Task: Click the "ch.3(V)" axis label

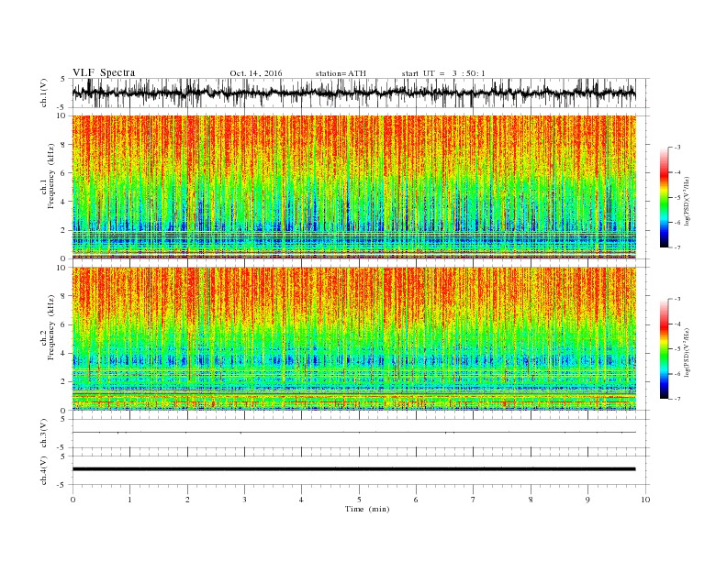Action: point(44,434)
